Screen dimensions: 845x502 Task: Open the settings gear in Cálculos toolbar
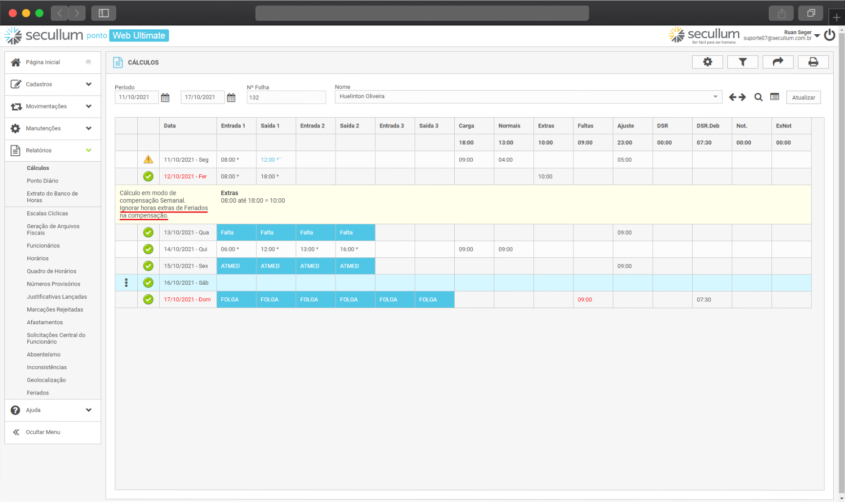point(707,62)
